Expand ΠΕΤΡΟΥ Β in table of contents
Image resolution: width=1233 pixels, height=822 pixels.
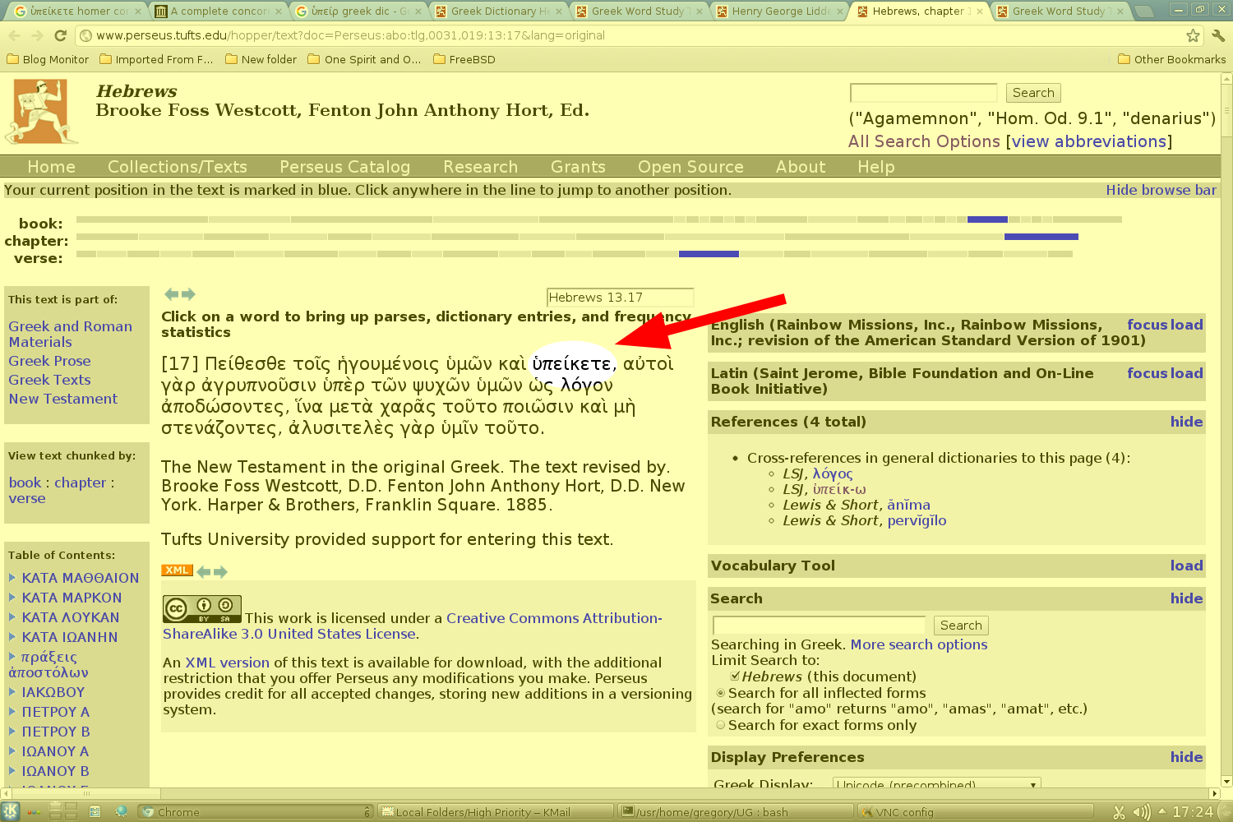point(12,731)
